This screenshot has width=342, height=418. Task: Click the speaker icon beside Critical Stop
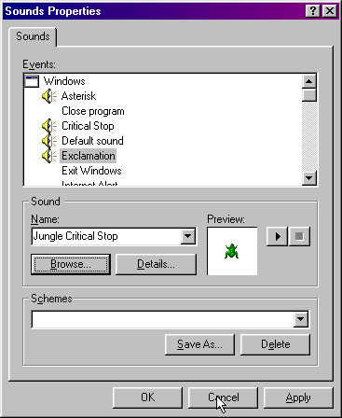[49, 126]
